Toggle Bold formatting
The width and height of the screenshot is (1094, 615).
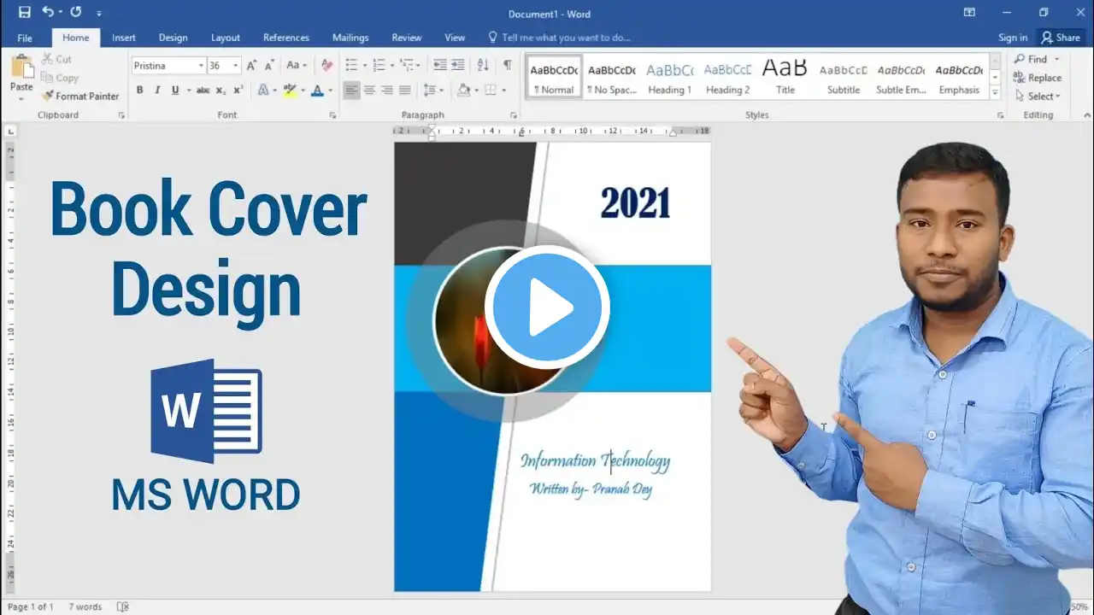(139, 90)
